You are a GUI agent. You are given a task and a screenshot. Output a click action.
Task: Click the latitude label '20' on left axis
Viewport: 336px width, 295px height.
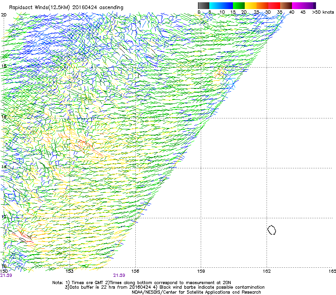tap(4, 15)
